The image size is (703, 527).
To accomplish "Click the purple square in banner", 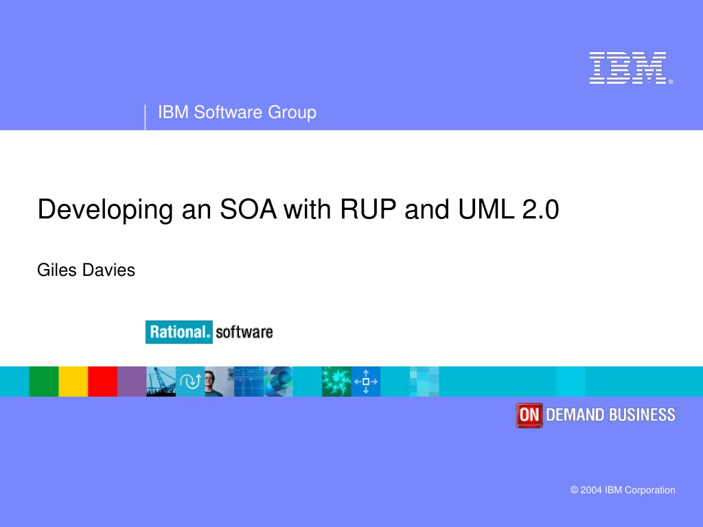I will click(132, 382).
